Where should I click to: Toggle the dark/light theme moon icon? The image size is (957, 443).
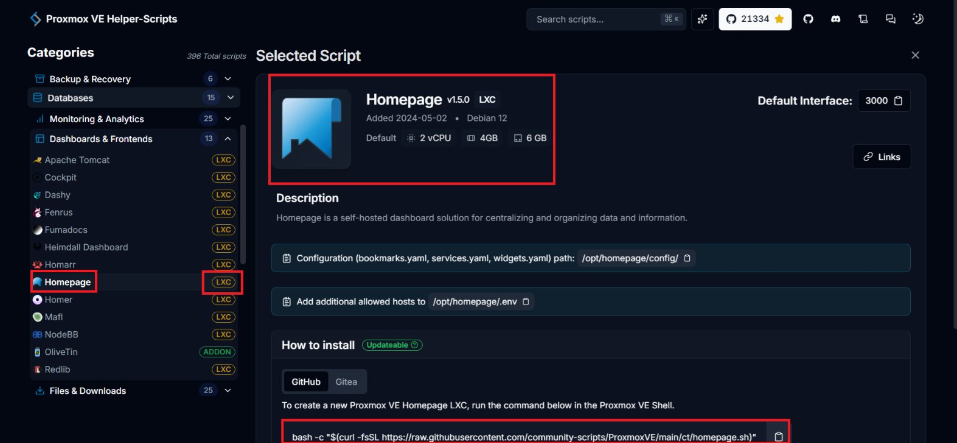pyautogui.click(x=918, y=19)
